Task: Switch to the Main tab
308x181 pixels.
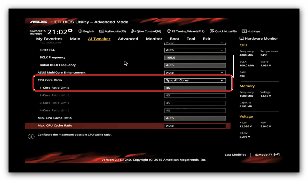Action: (75, 39)
